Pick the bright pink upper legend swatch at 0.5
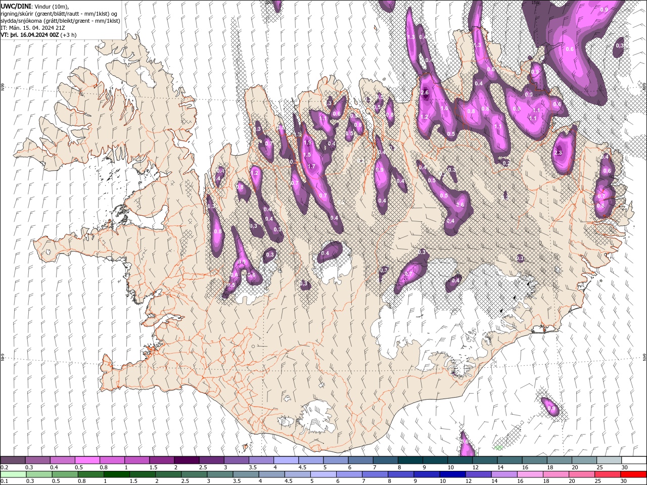Screen dimensions: 647x485 87,460
